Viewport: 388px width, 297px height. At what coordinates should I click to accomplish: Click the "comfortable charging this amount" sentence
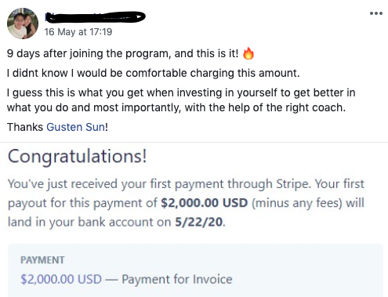(x=153, y=73)
